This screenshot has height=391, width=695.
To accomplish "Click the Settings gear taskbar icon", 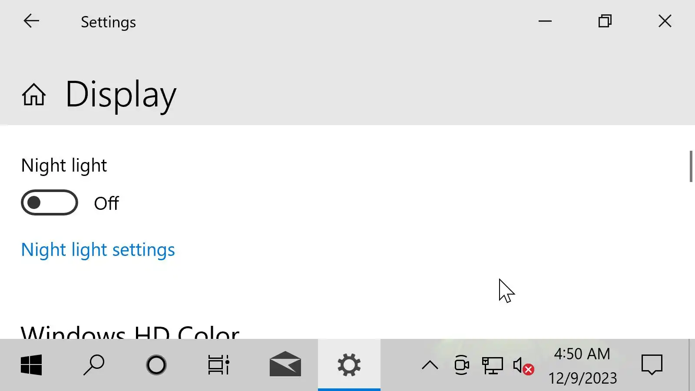I will (349, 365).
